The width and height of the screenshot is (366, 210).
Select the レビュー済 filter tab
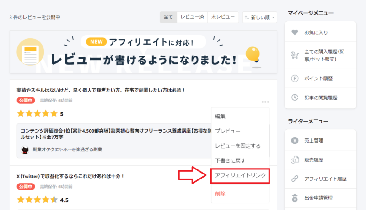[192, 17]
